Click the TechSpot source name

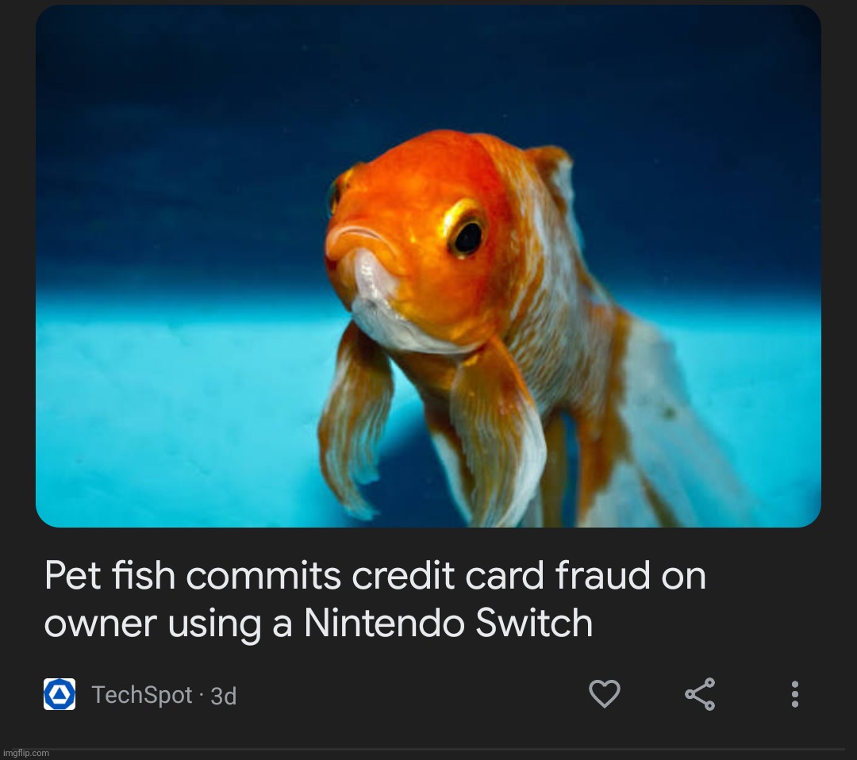pyautogui.click(x=142, y=695)
